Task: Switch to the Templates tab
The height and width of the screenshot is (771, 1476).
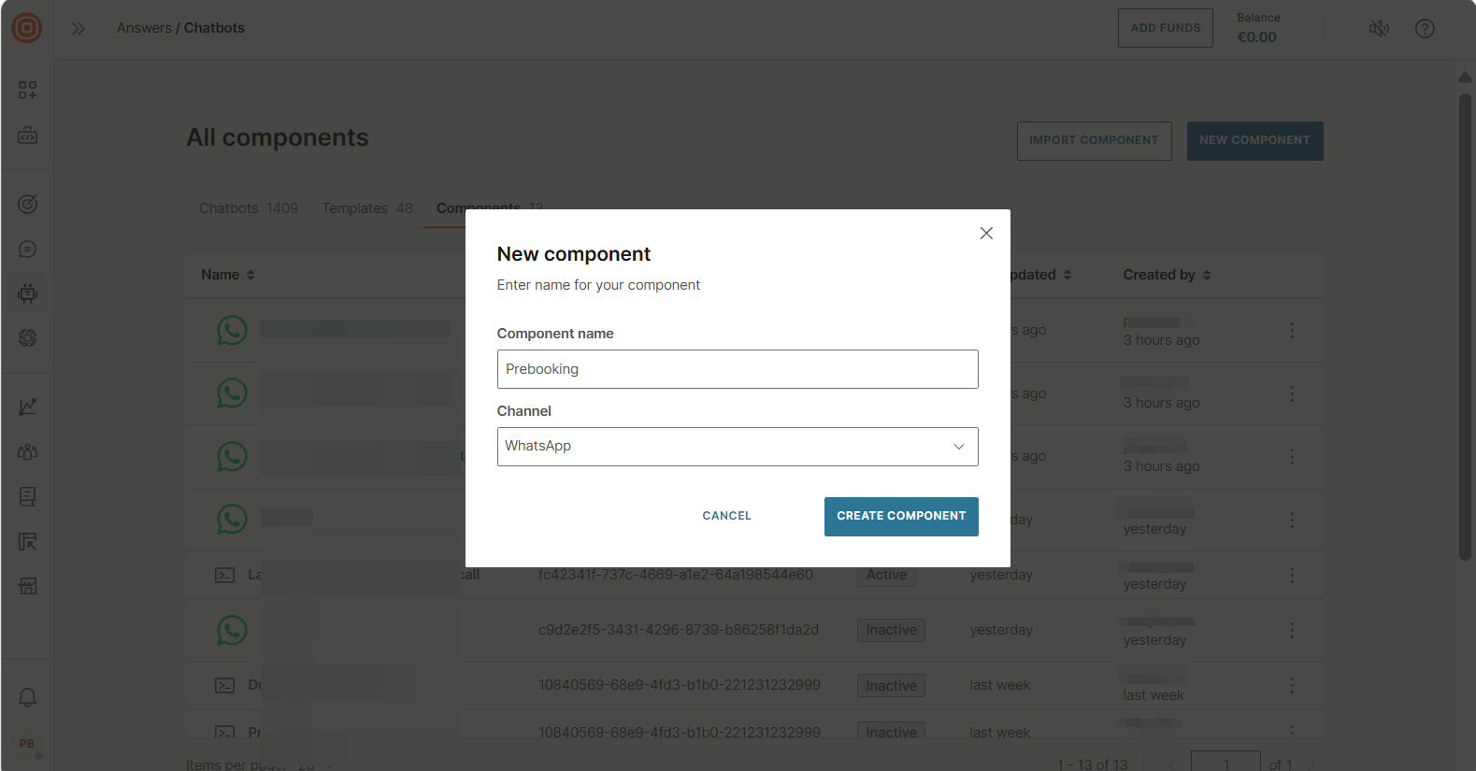Action: click(x=367, y=208)
